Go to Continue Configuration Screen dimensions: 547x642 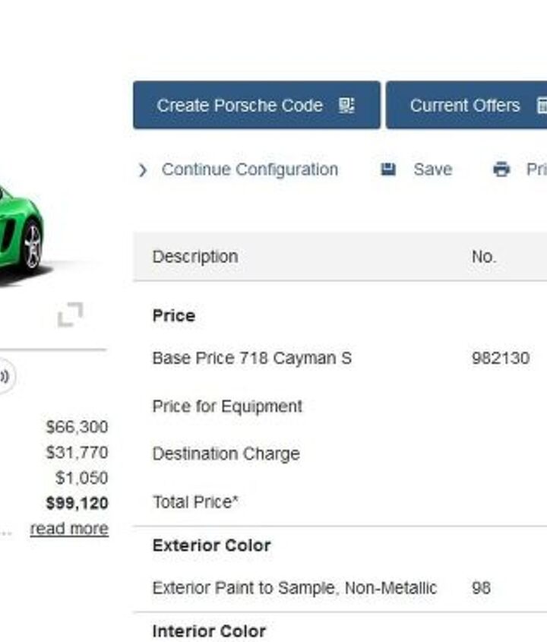pos(249,169)
